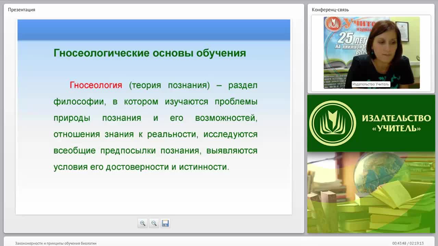
Task: Click the books and globe banner image
Action: coord(371,192)
